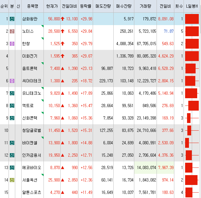Click the 신 badge icon for 유니테크노

tap(12, 93)
